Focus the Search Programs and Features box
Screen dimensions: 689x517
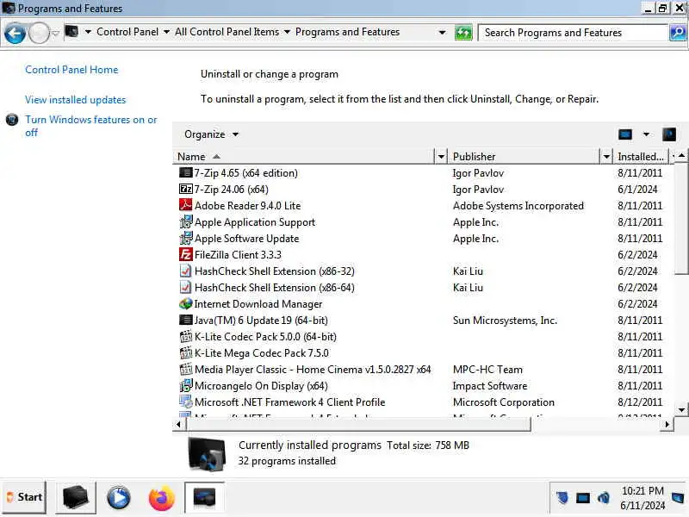click(x=573, y=33)
